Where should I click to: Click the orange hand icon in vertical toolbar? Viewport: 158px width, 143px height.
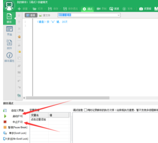click(x=19, y=37)
